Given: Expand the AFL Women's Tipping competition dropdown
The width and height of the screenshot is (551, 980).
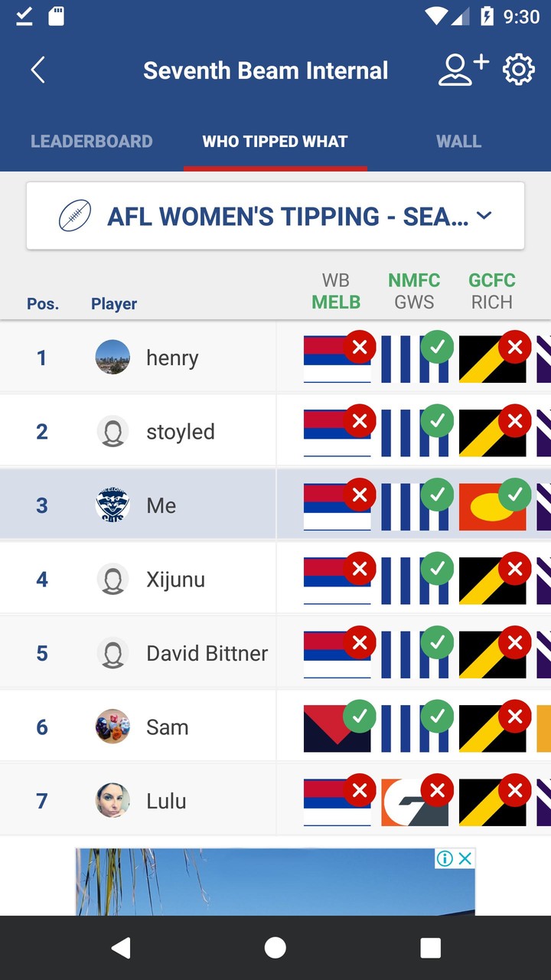Looking at the screenshot, I should pos(484,216).
